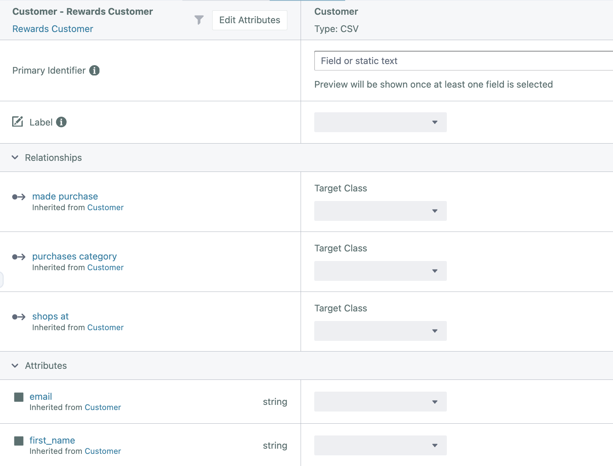
Task: Click the purchases category relationship arrow icon
Action: pyautogui.click(x=19, y=257)
